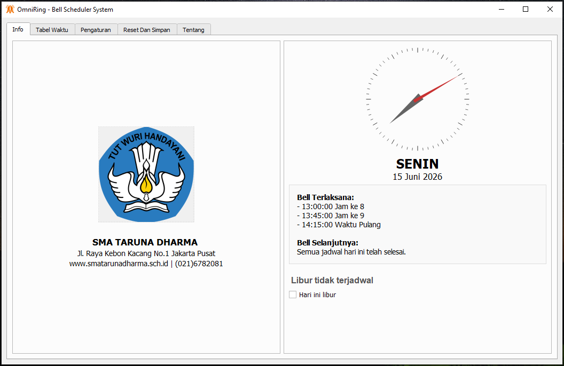The width and height of the screenshot is (564, 366).
Task: Click the Bell Terlaksana heading
Action: (325, 197)
